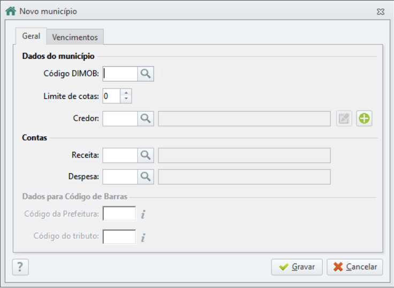Switch to the Vencimentos tab
The height and width of the screenshot is (288, 394).
click(75, 37)
